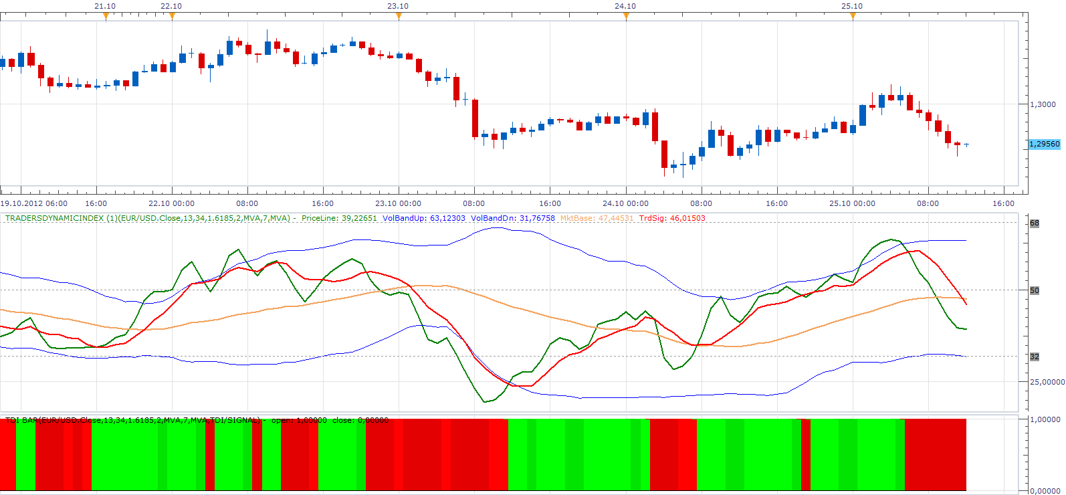Select the VolBandUp legend entry
The height and width of the screenshot is (495, 1066).
point(424,218)
